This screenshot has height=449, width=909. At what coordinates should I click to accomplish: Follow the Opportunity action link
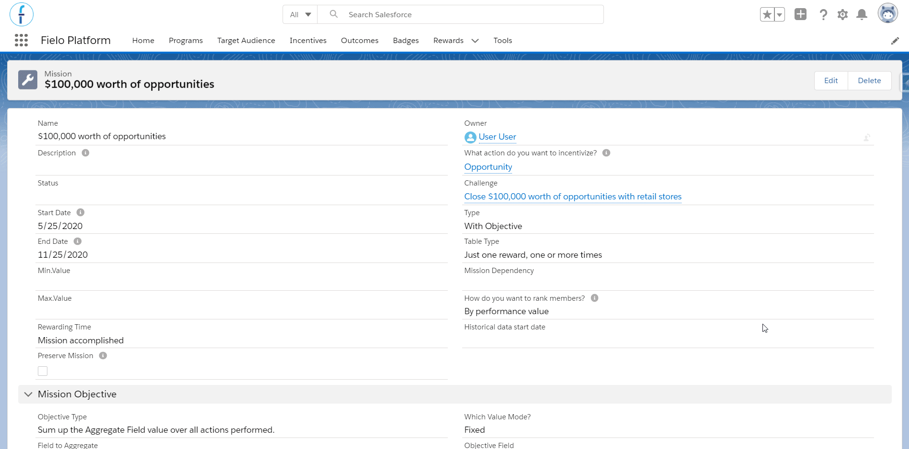(488, 167)
